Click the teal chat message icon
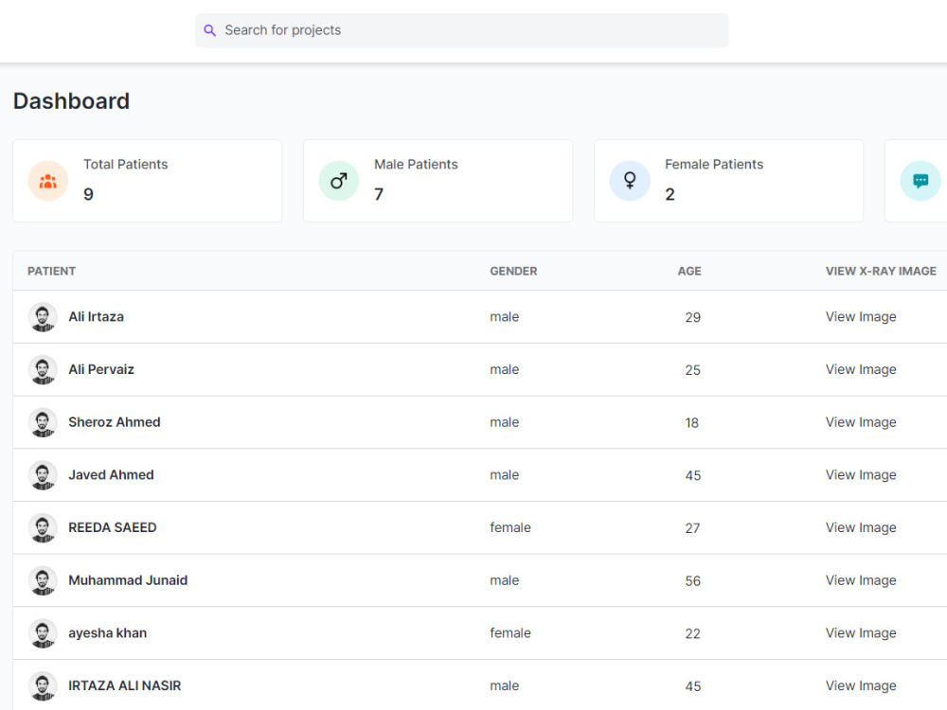Screen dimensions: 947x710 pos(920,181)
